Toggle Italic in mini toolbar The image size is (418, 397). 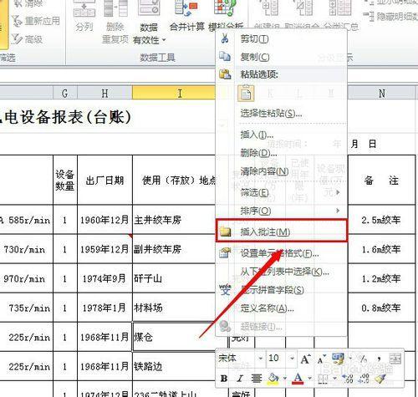click(x=240, y=379)
